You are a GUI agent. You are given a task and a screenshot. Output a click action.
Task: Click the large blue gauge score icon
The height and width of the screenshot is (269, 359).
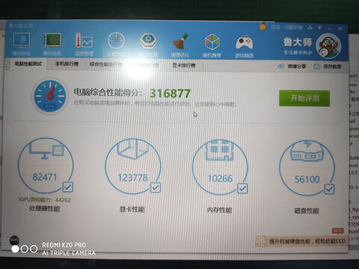50,96
